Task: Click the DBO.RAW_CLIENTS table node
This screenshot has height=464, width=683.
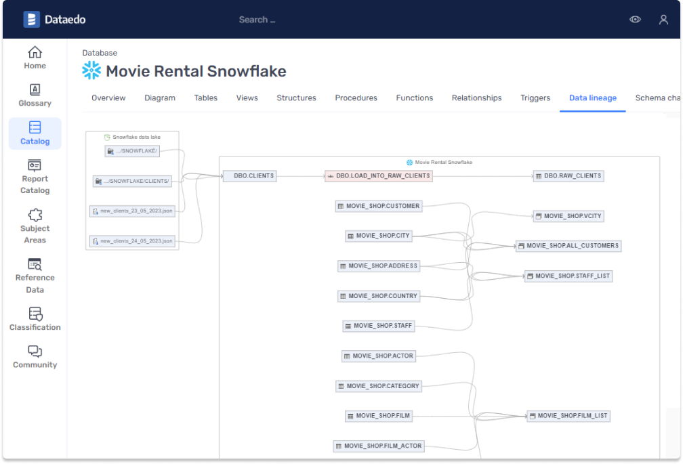Action: pyautogui.click(x=568, y=176)
